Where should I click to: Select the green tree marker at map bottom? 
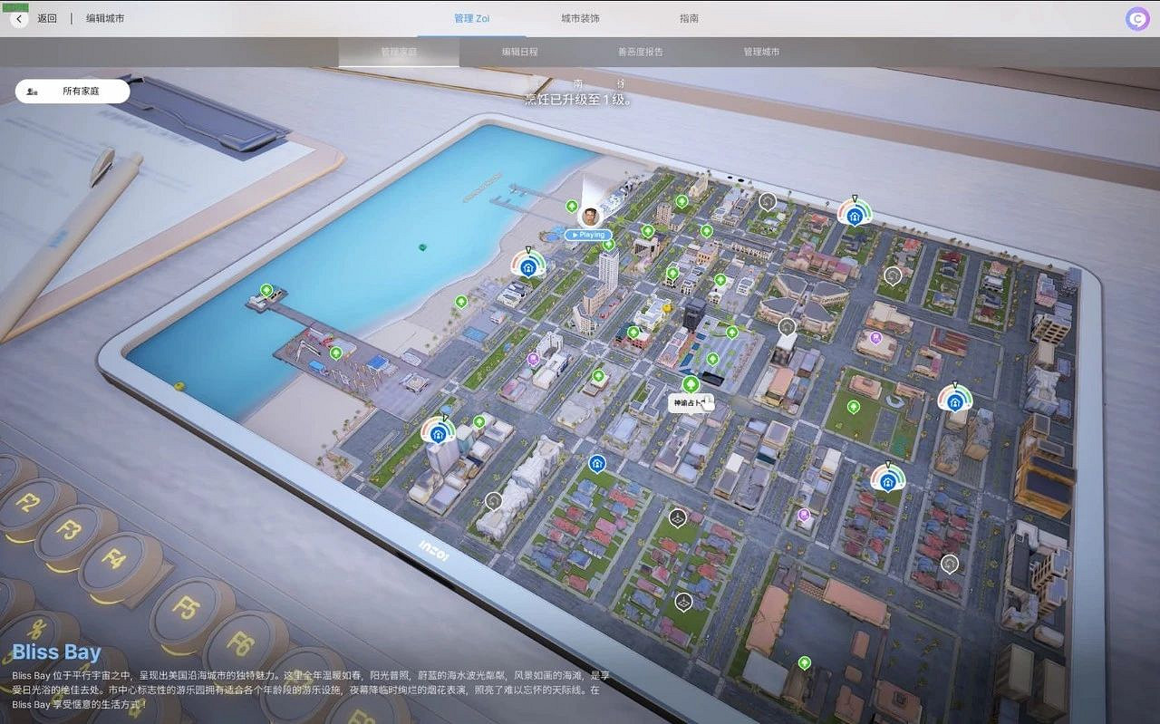click(804, 663)
